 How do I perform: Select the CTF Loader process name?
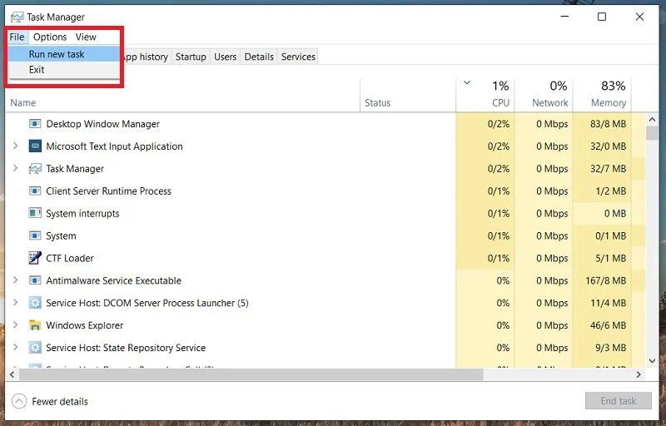pyautogui.click(x=70, y=259)
